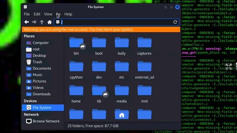Select Downloads in the sidebar

pyautogui.click(x=43, y=94)
